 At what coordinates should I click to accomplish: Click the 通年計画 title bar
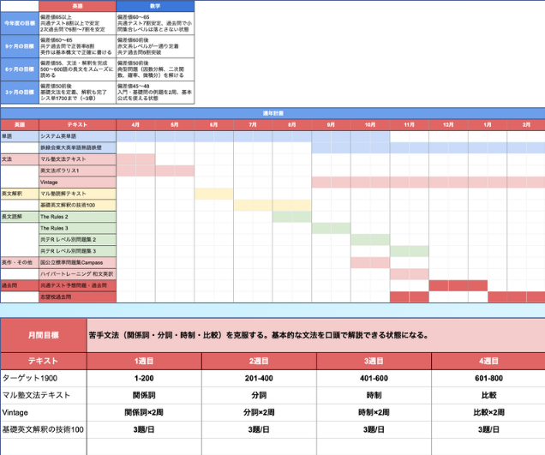click(x=272, y=113)
